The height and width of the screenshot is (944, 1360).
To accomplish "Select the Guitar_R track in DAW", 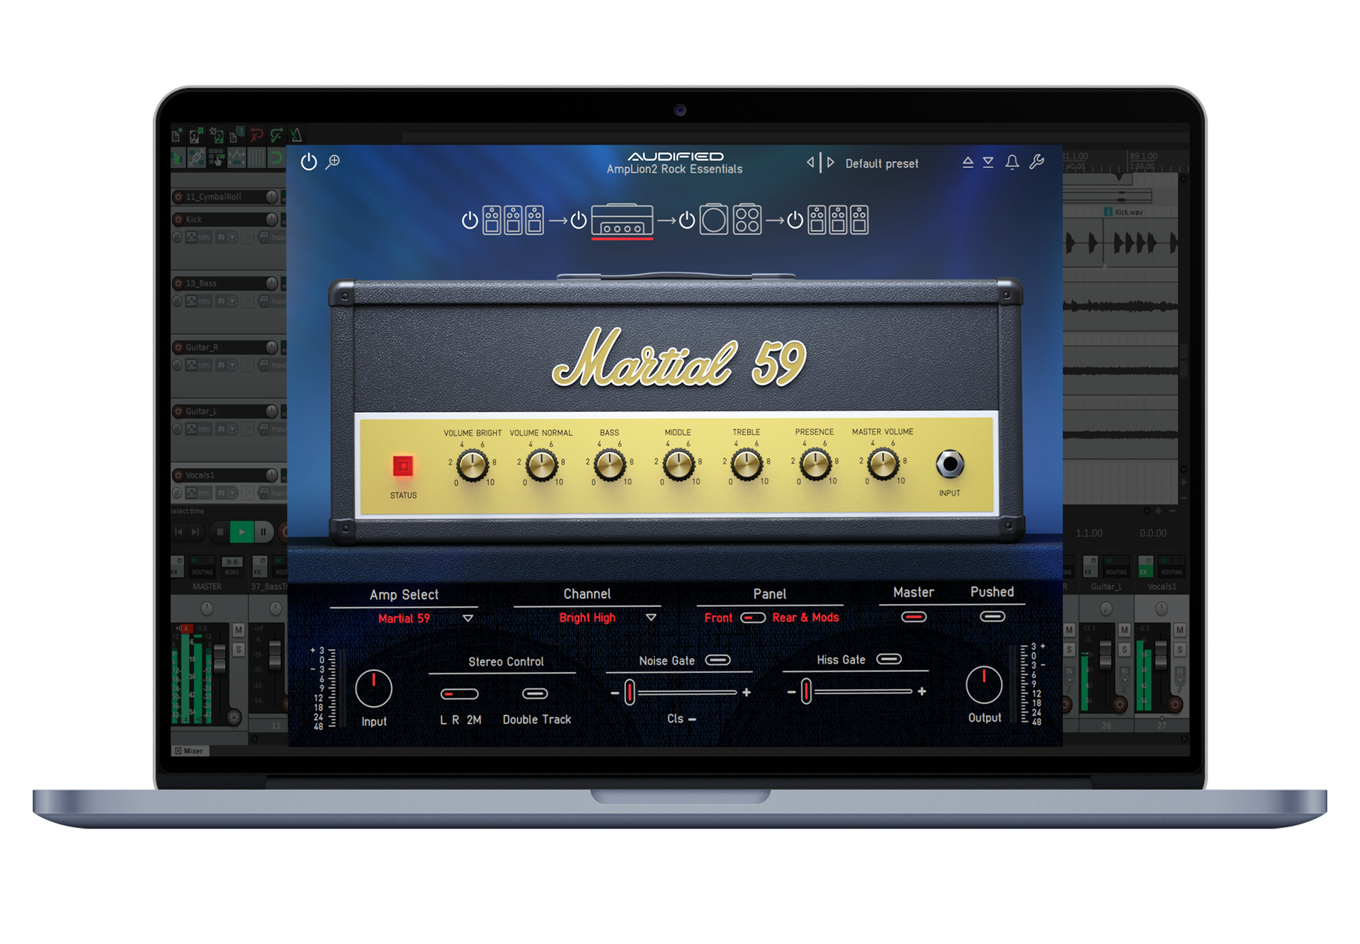I will [202, 347].
